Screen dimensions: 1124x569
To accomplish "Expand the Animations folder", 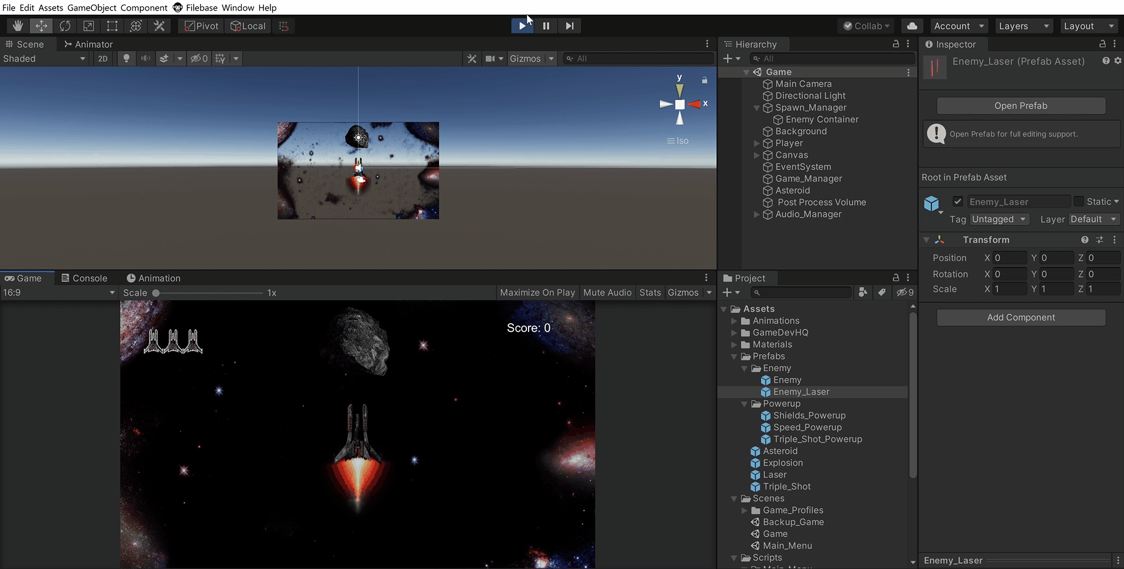I will pyautogui.click(x=734, y=321).
